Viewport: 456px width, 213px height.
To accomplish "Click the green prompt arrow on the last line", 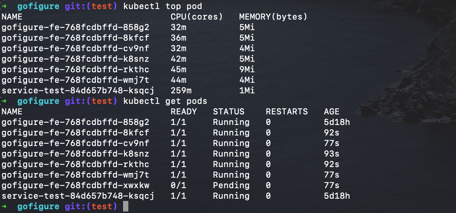I will (4, 206).
